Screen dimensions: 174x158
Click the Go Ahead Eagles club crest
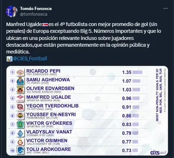20,90
